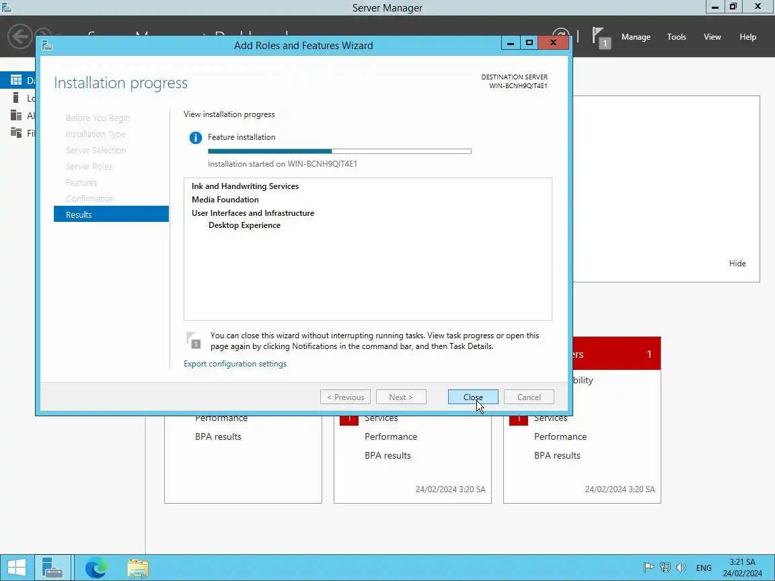Viewport: 775px width, 581px height.
Task: Click the wizard title bar icon
Action: point(47,46)
